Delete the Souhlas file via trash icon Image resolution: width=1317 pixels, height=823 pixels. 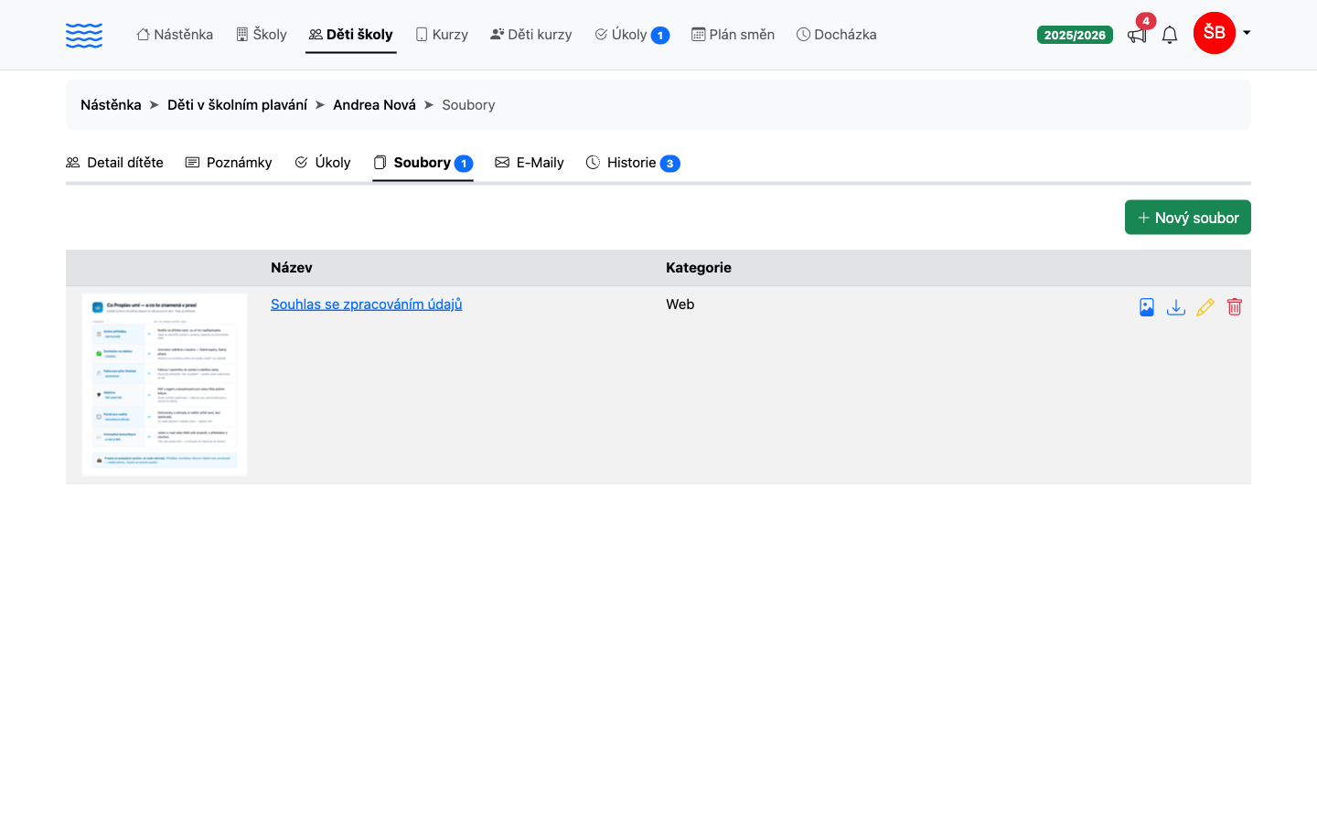[1235, 307]
